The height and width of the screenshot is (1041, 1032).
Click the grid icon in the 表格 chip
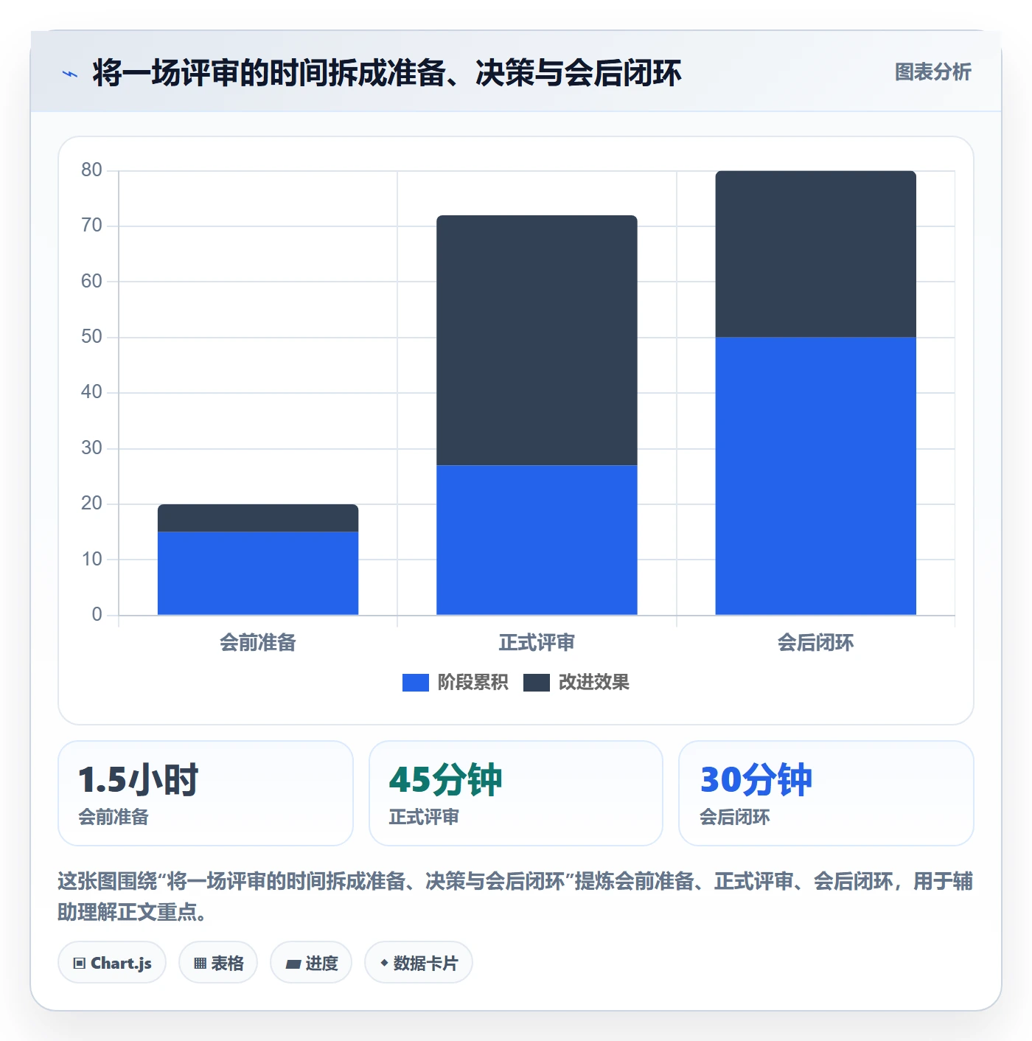coord(200,964)
